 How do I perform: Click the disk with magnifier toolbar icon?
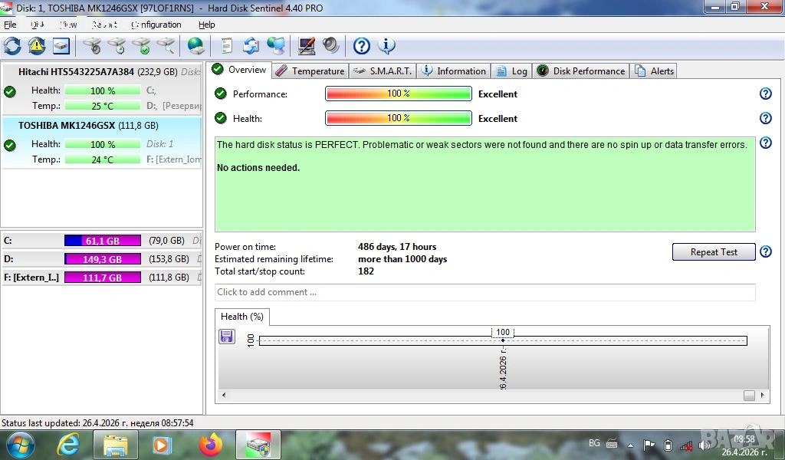pyautogui.click(x=166, y=46)
